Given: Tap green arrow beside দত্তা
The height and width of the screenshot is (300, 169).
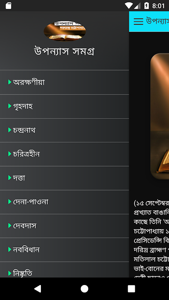Looking at the screenshot, I should tap(10, 178).
